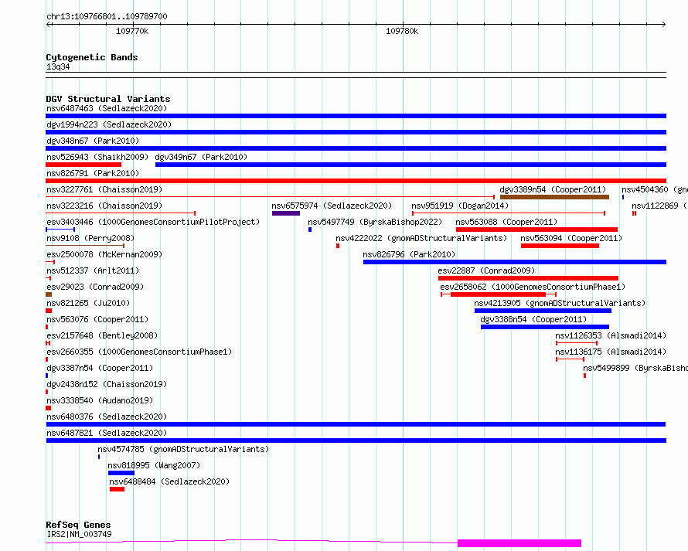
Task: Click the 109780k ruler tick label
Action: 402,31
